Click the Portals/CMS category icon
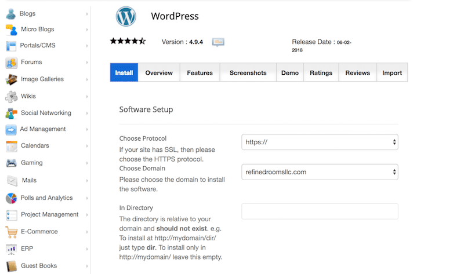Screen dimensions: 464x274 [x=11, y=46]
